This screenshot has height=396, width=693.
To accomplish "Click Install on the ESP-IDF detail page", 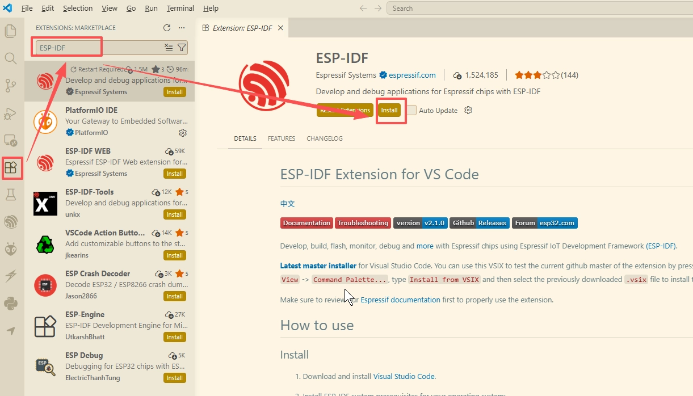I will pyautogui.click(x=389, y=110).
